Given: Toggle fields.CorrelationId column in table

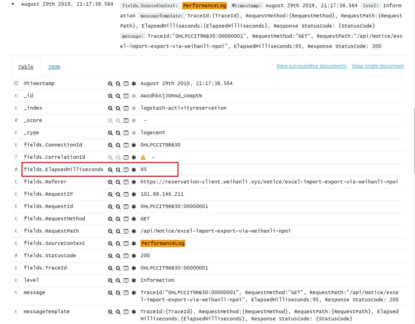Looking at the screenshot, I should tap(126, 157).
